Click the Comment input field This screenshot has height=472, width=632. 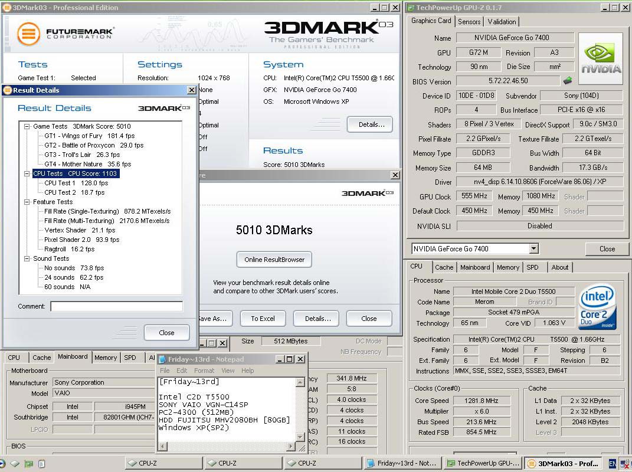116,306
